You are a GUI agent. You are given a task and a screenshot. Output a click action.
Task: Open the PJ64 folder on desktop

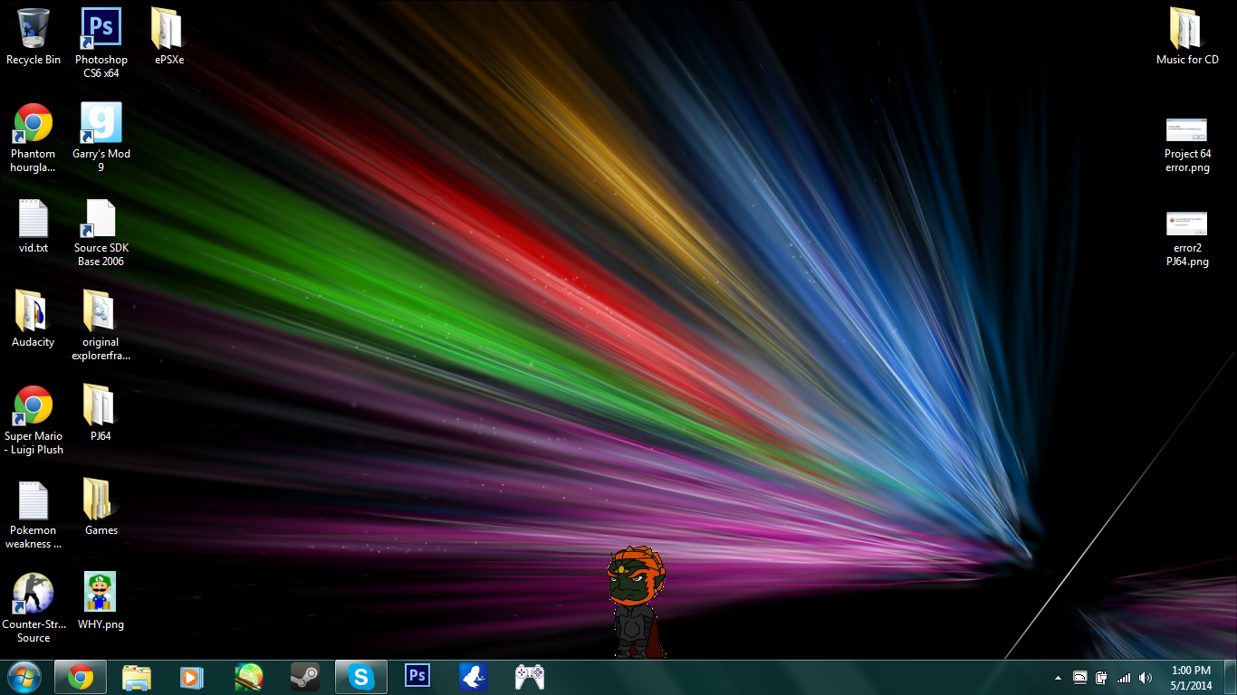click(x=101, y=414)
